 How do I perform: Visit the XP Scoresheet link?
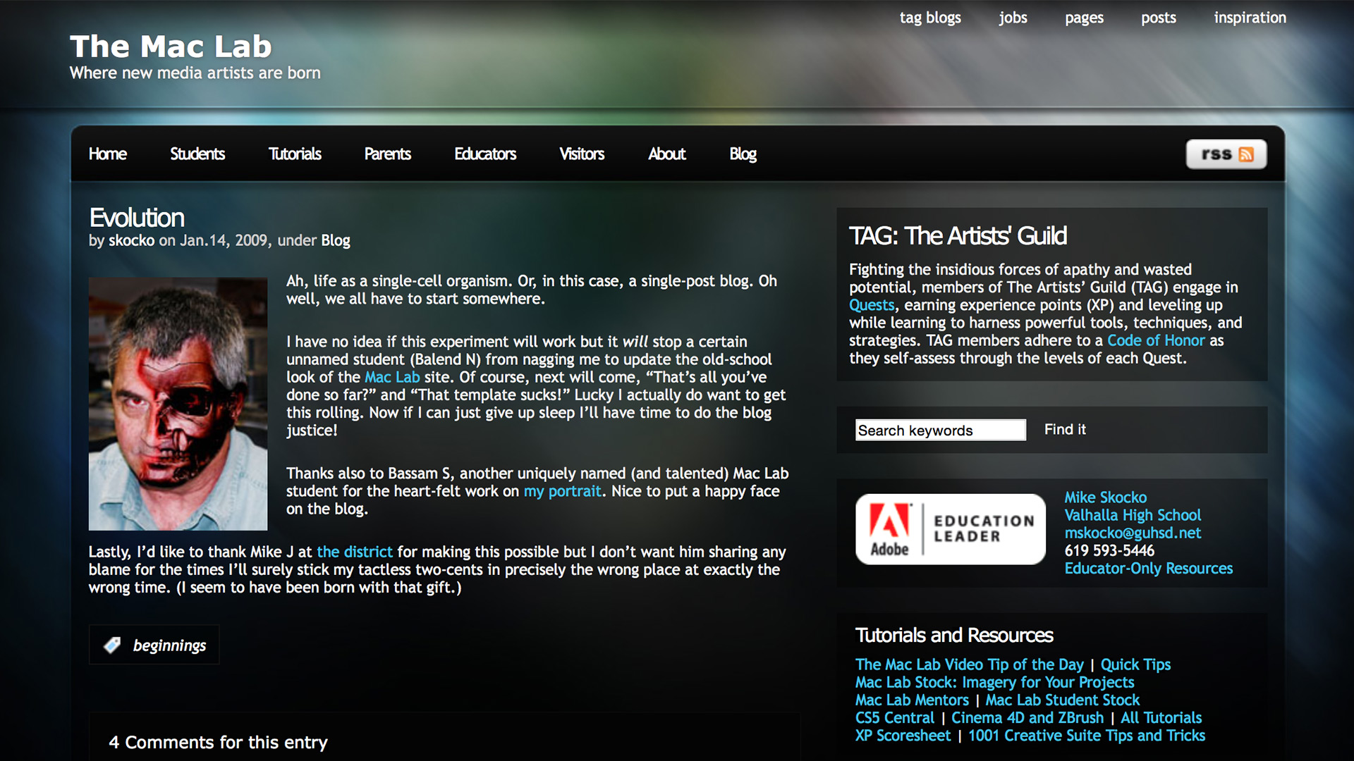pos(903,736)
